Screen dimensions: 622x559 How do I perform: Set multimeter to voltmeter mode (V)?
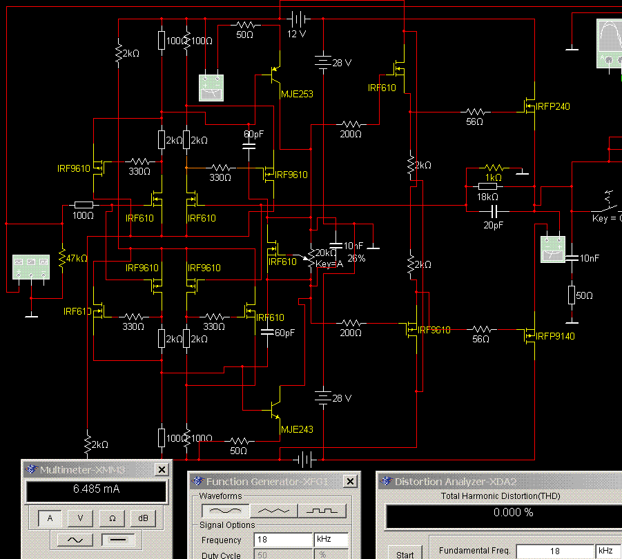(81, 518)
